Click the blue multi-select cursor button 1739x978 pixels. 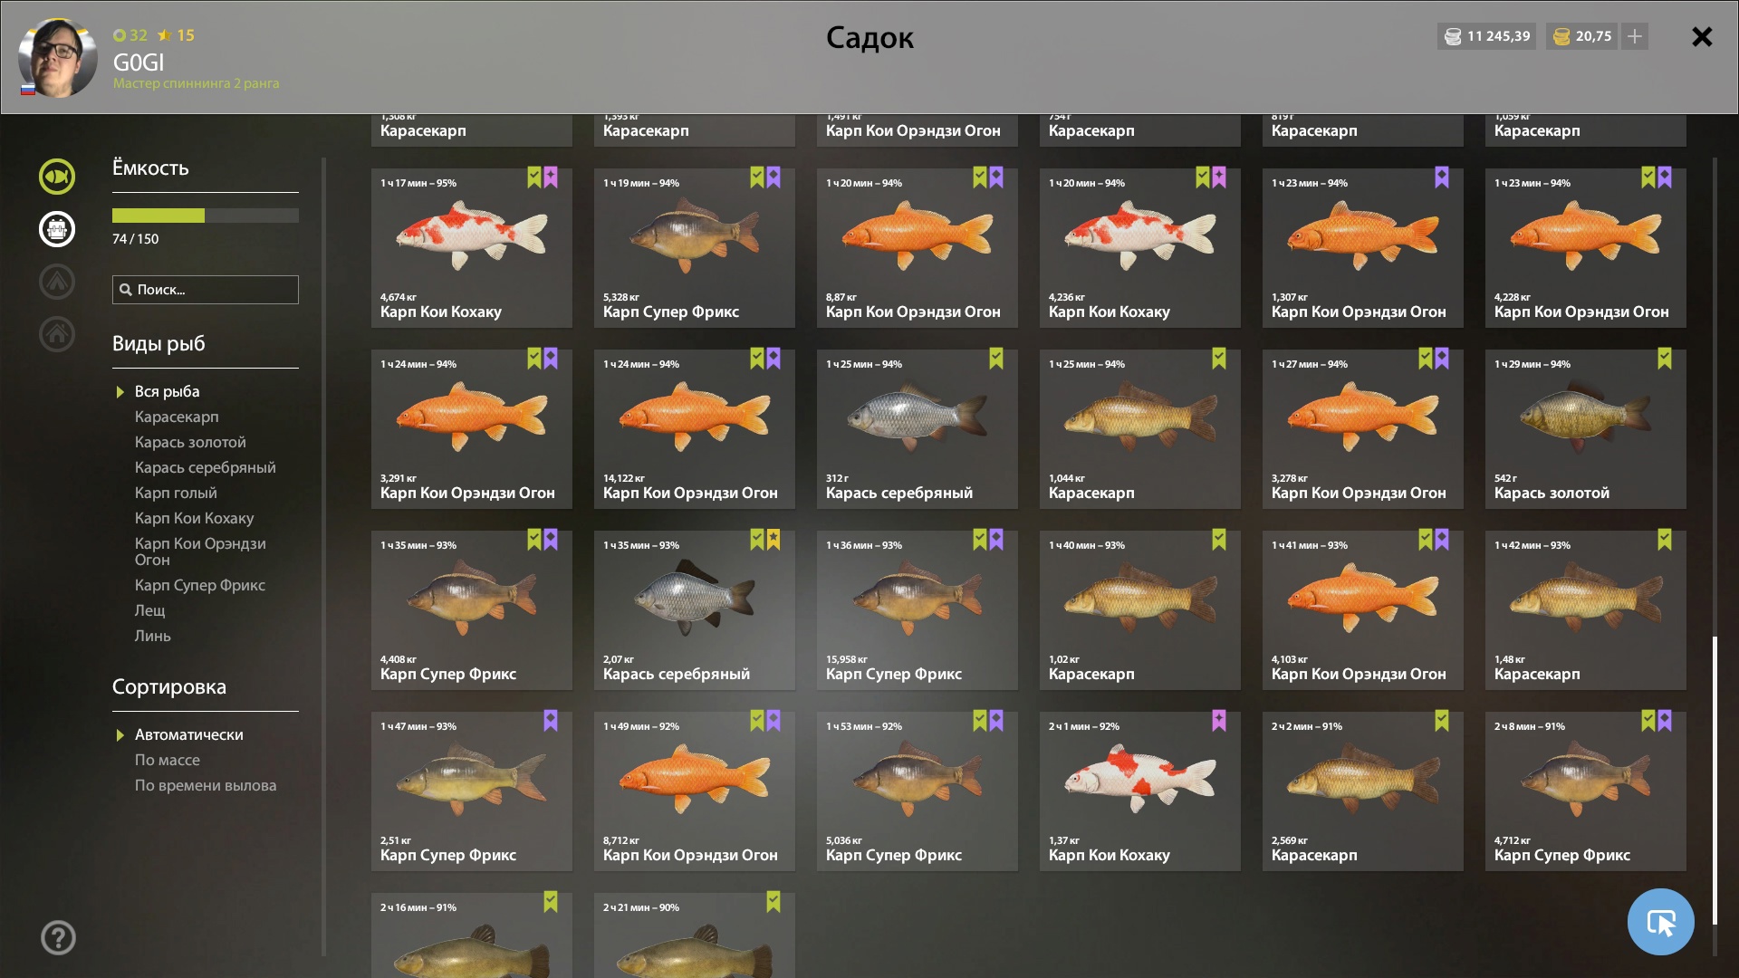[x=1660, y=922]
